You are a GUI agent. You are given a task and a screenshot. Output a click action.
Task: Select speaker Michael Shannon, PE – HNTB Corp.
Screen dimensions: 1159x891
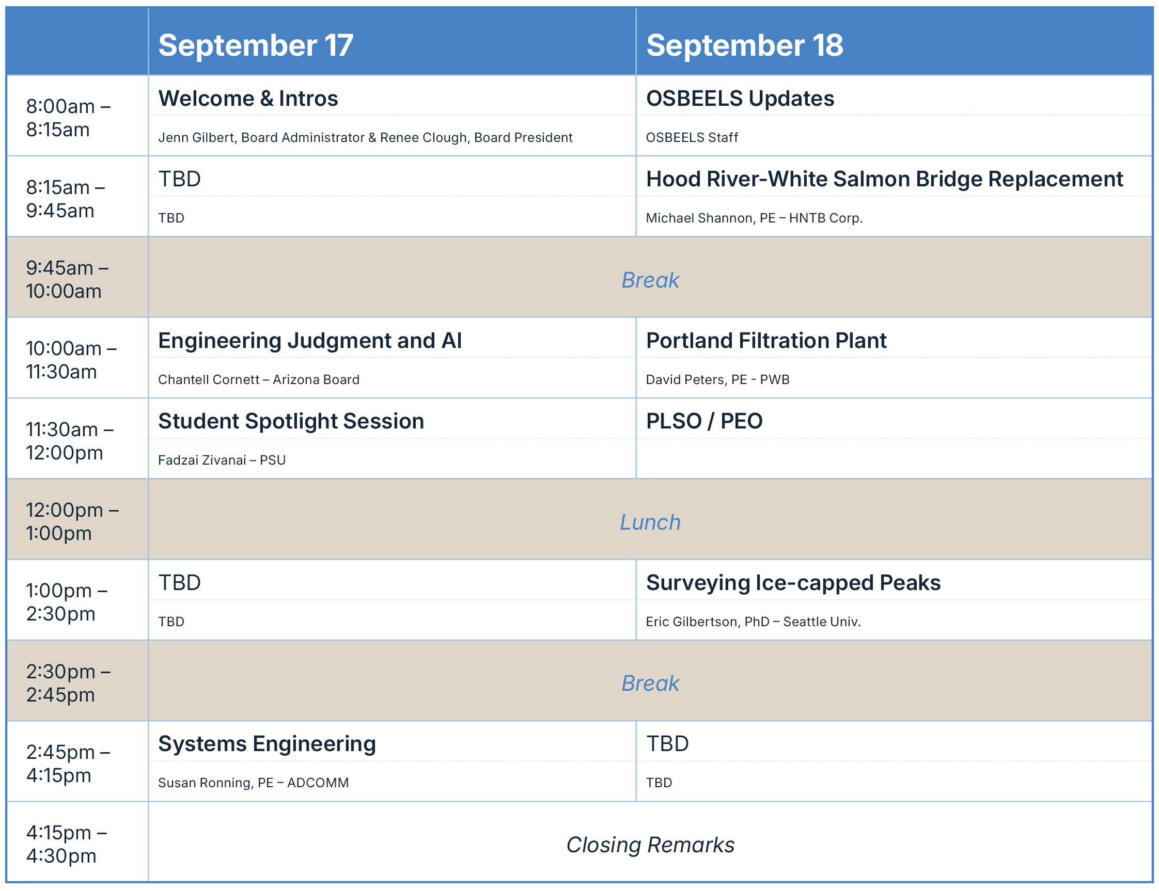[754, 218]
